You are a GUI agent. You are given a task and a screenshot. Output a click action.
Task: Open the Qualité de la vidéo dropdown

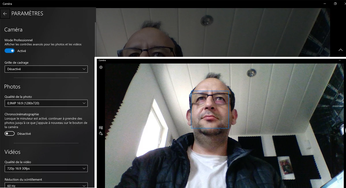click(x=46, y=168)
